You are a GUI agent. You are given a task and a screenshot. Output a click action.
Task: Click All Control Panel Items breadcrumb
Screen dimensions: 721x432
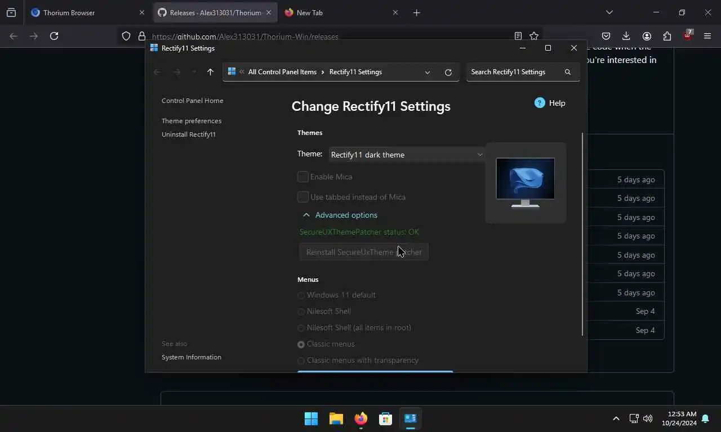[282, 72]
